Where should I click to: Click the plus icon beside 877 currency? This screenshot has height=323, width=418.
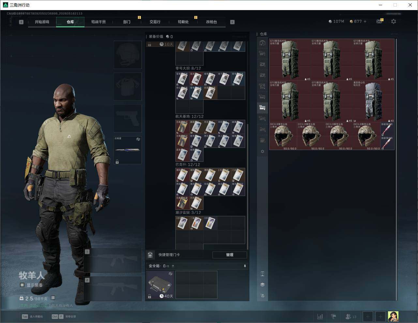tap(365, 21)
